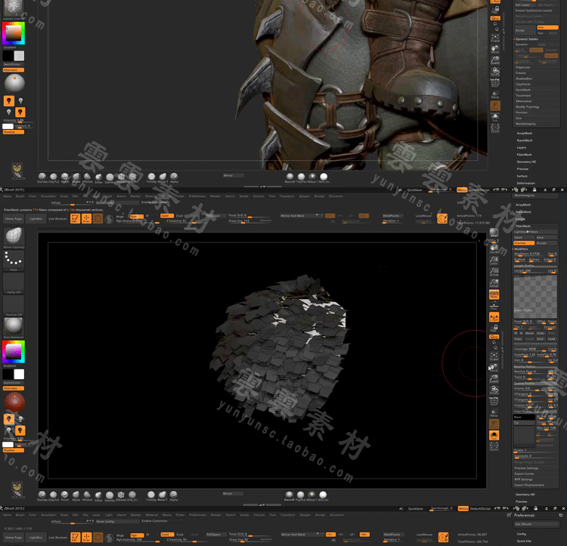Screen dimensions: 567x546
Task: Toggle Draw mode in middle ZBrush window
Action: point(86,218)
